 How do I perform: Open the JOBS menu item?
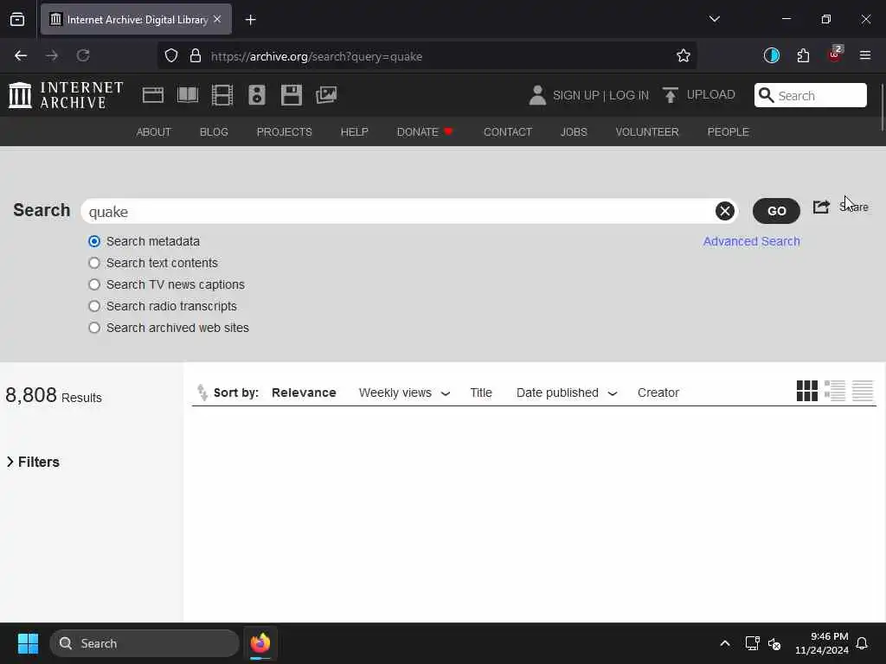click(x=574, y=131)
